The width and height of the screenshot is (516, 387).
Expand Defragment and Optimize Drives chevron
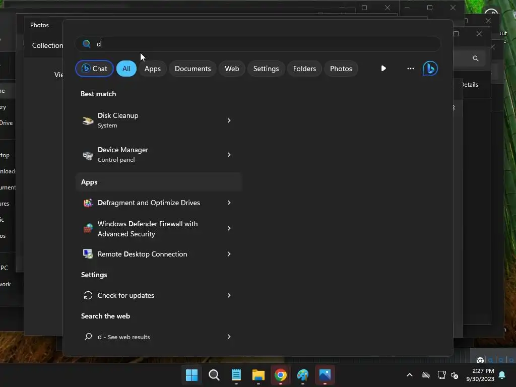pos(229,203)
